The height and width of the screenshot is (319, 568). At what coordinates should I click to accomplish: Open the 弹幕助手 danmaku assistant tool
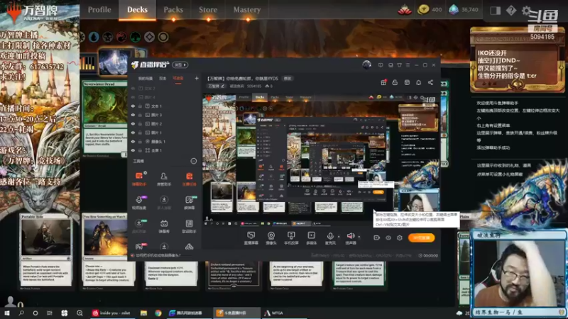tap(138, 179)
